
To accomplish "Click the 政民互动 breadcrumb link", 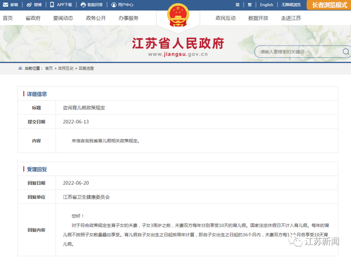I will [66, 68].
